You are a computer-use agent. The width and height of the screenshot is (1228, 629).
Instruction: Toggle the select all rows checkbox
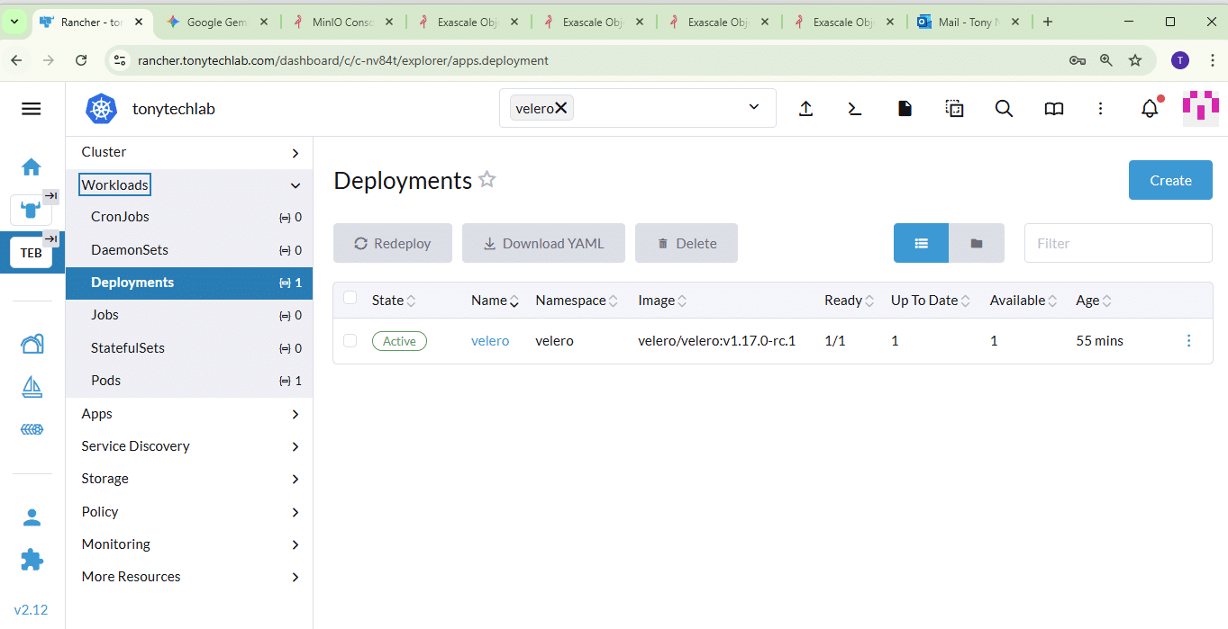pyautogui.click(x=350, y=299)
